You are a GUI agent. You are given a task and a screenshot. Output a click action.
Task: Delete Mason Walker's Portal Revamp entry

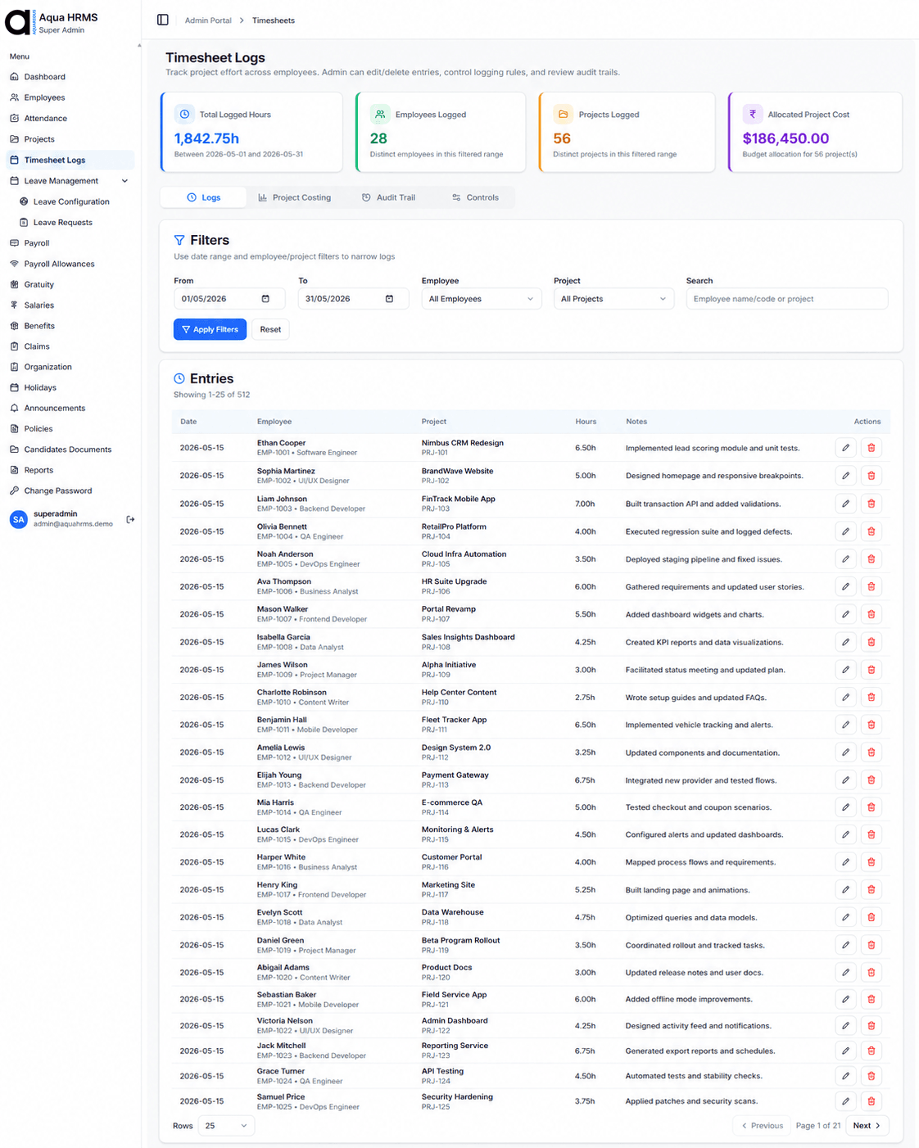(871, 614)
